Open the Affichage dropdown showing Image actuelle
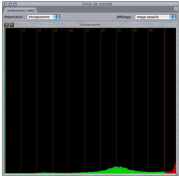This screenshot has height=176, width=179. [155, 17]
